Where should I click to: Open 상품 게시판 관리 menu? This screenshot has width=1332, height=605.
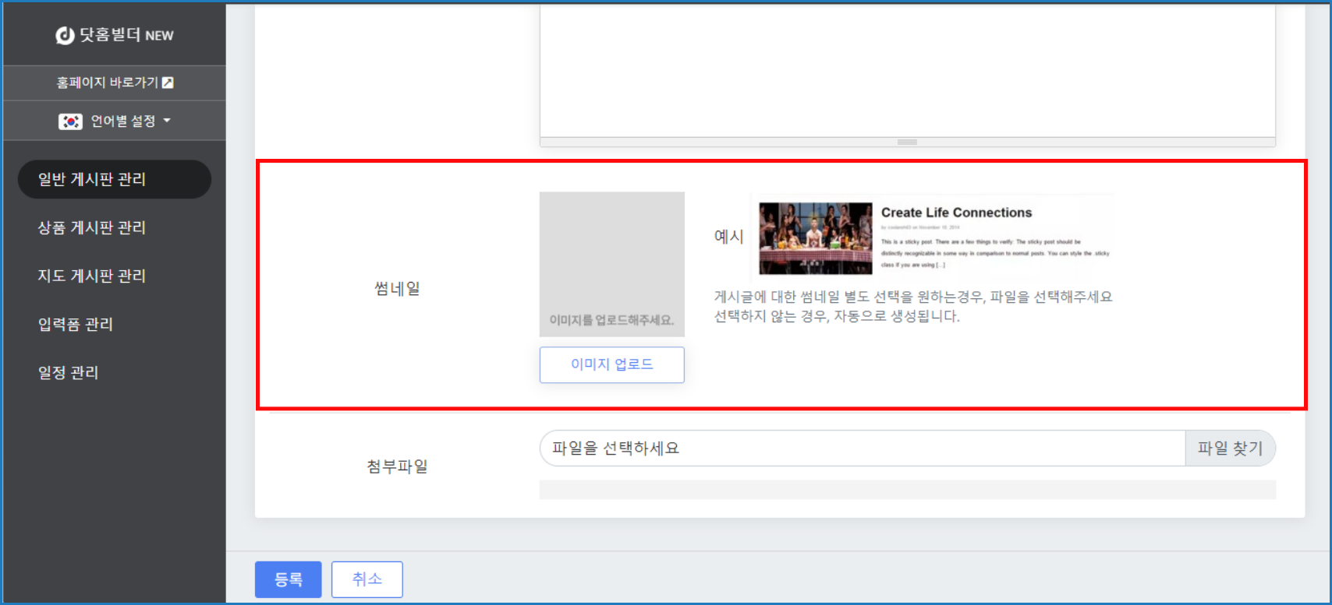92,227
